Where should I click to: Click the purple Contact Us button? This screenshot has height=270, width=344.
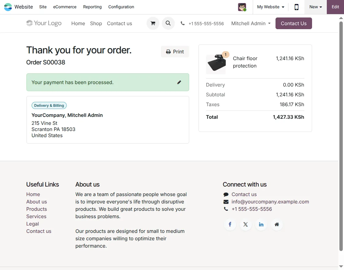(x=294, y=23)
